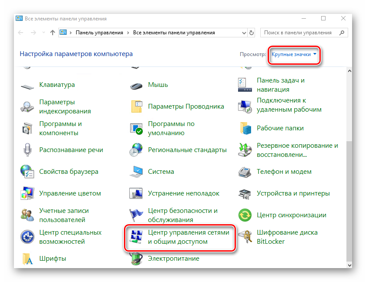Viewport: 366px width, 282px height.
Task: Open the 'Устройства и принтеры' link
Action: point(293,193)
